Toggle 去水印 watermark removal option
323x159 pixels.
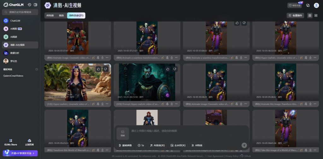[178, 145]
